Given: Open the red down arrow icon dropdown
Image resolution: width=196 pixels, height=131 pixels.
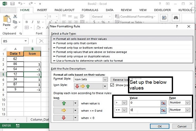Looking at the screenshot, I should [75, 118].
